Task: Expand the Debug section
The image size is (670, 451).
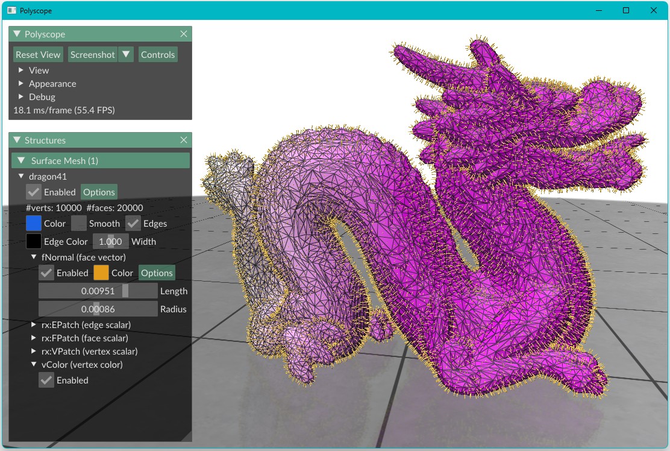Action: pyautogui.click(x=21, y=96)
